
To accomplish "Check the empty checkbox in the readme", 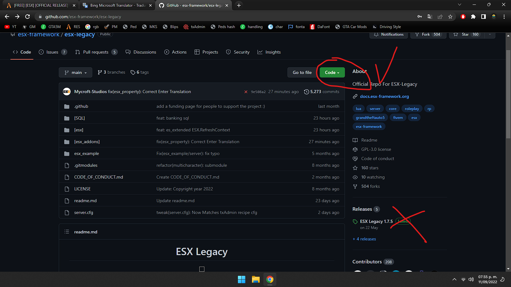I will pos(202,269).
